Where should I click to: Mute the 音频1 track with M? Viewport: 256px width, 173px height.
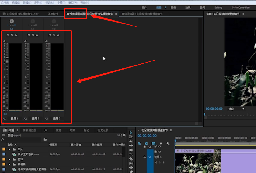(8, 35)
